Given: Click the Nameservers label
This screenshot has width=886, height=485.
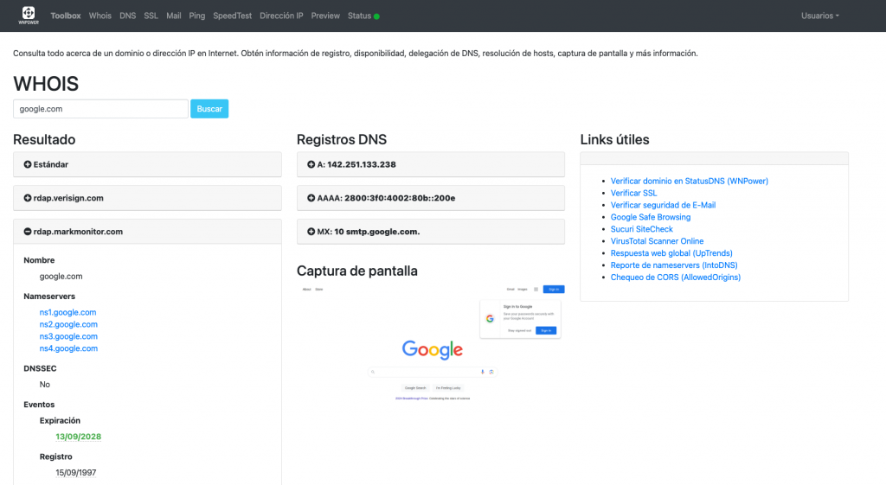Looking at the screenshot, I should point(49,297).
